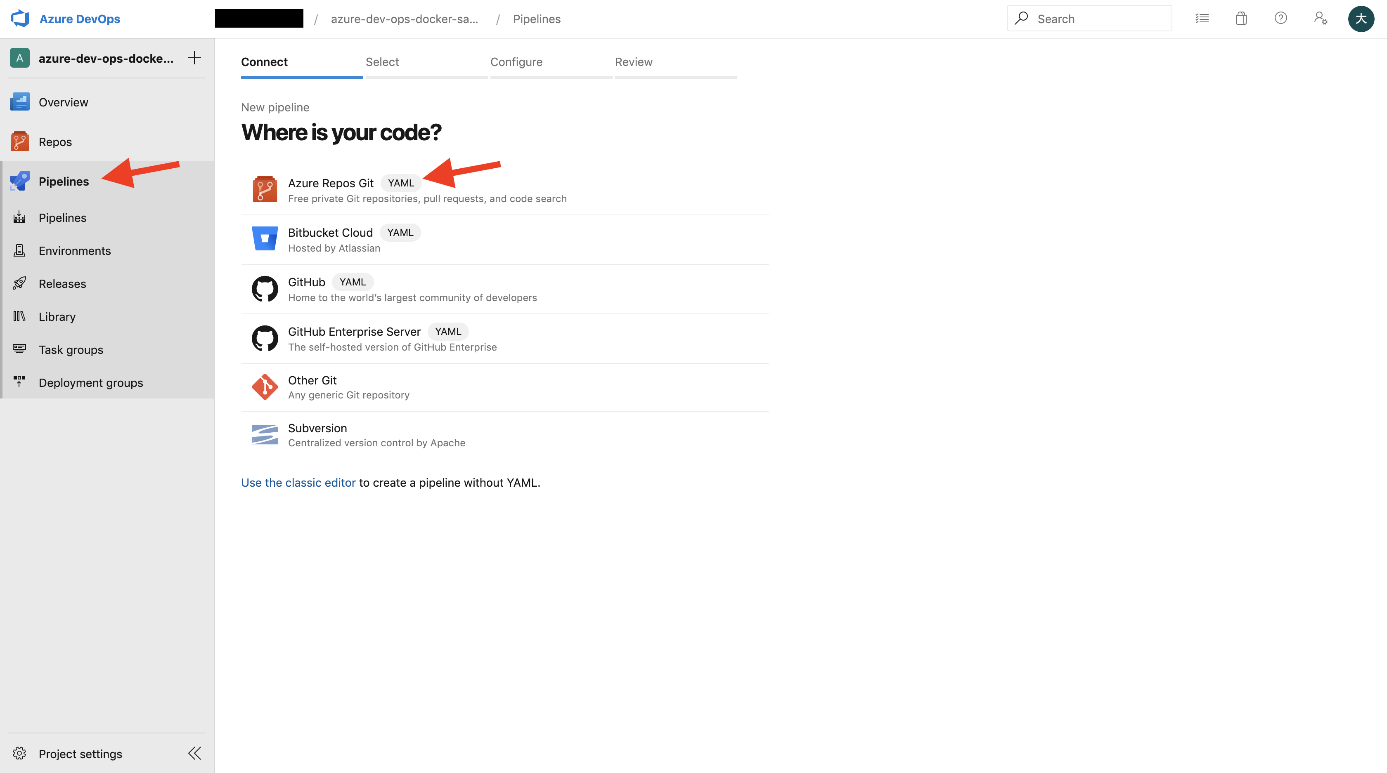Click the GitHub octocat icon
The image size is (1387, 773).
point(265,289)
